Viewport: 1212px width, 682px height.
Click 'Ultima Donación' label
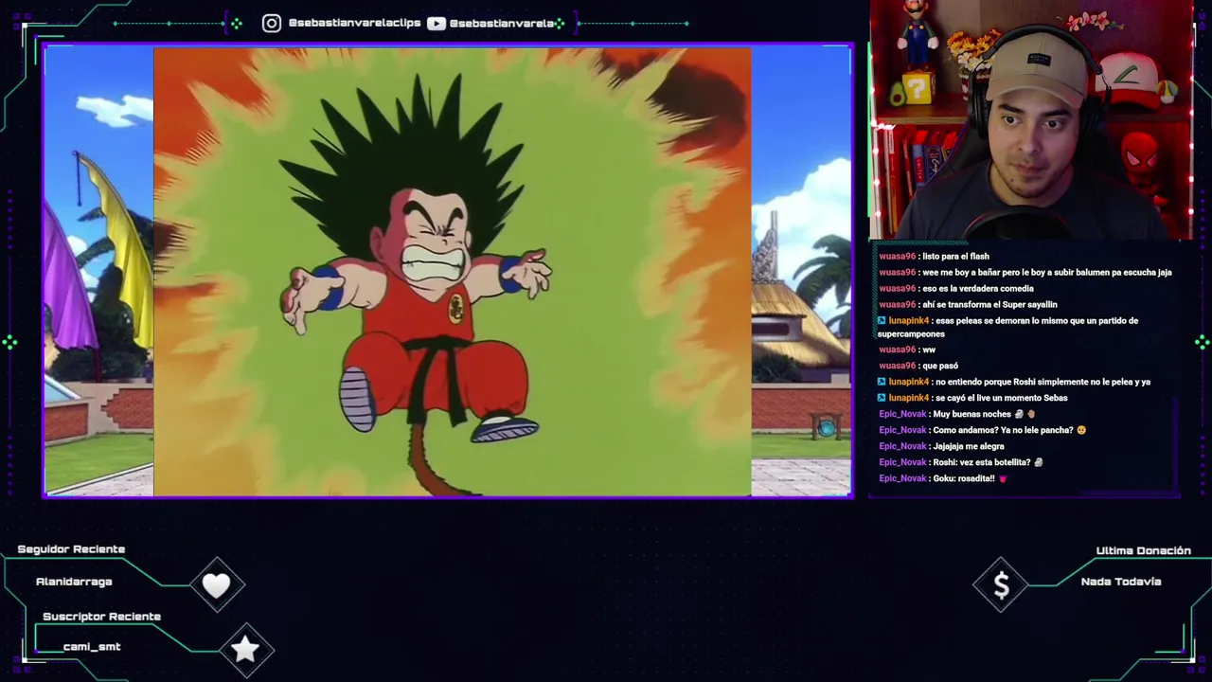pos(1143,550)
